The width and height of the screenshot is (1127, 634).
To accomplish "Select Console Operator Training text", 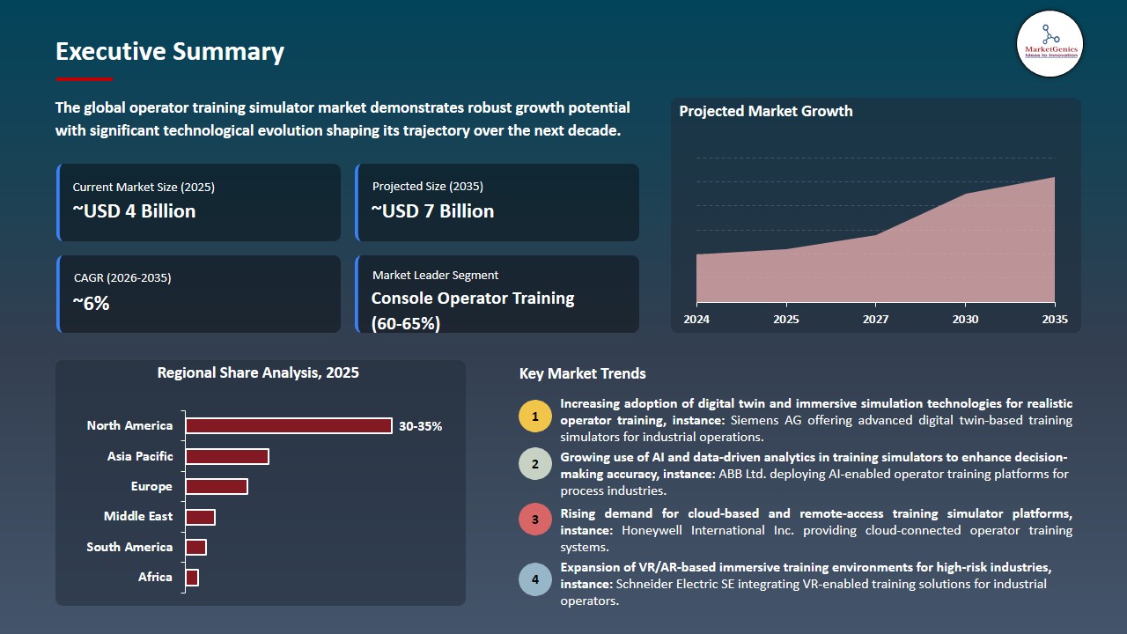I will coord(473,299).
